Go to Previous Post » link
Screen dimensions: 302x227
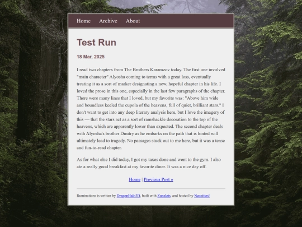pos(158,179)
